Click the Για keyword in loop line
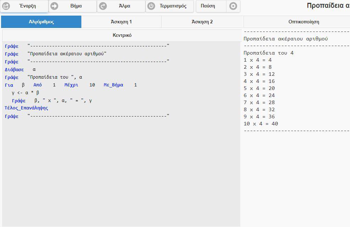The width and height of the screenshot is (350, 227). point(9,85)
